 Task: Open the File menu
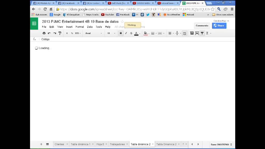pos(44,27)
